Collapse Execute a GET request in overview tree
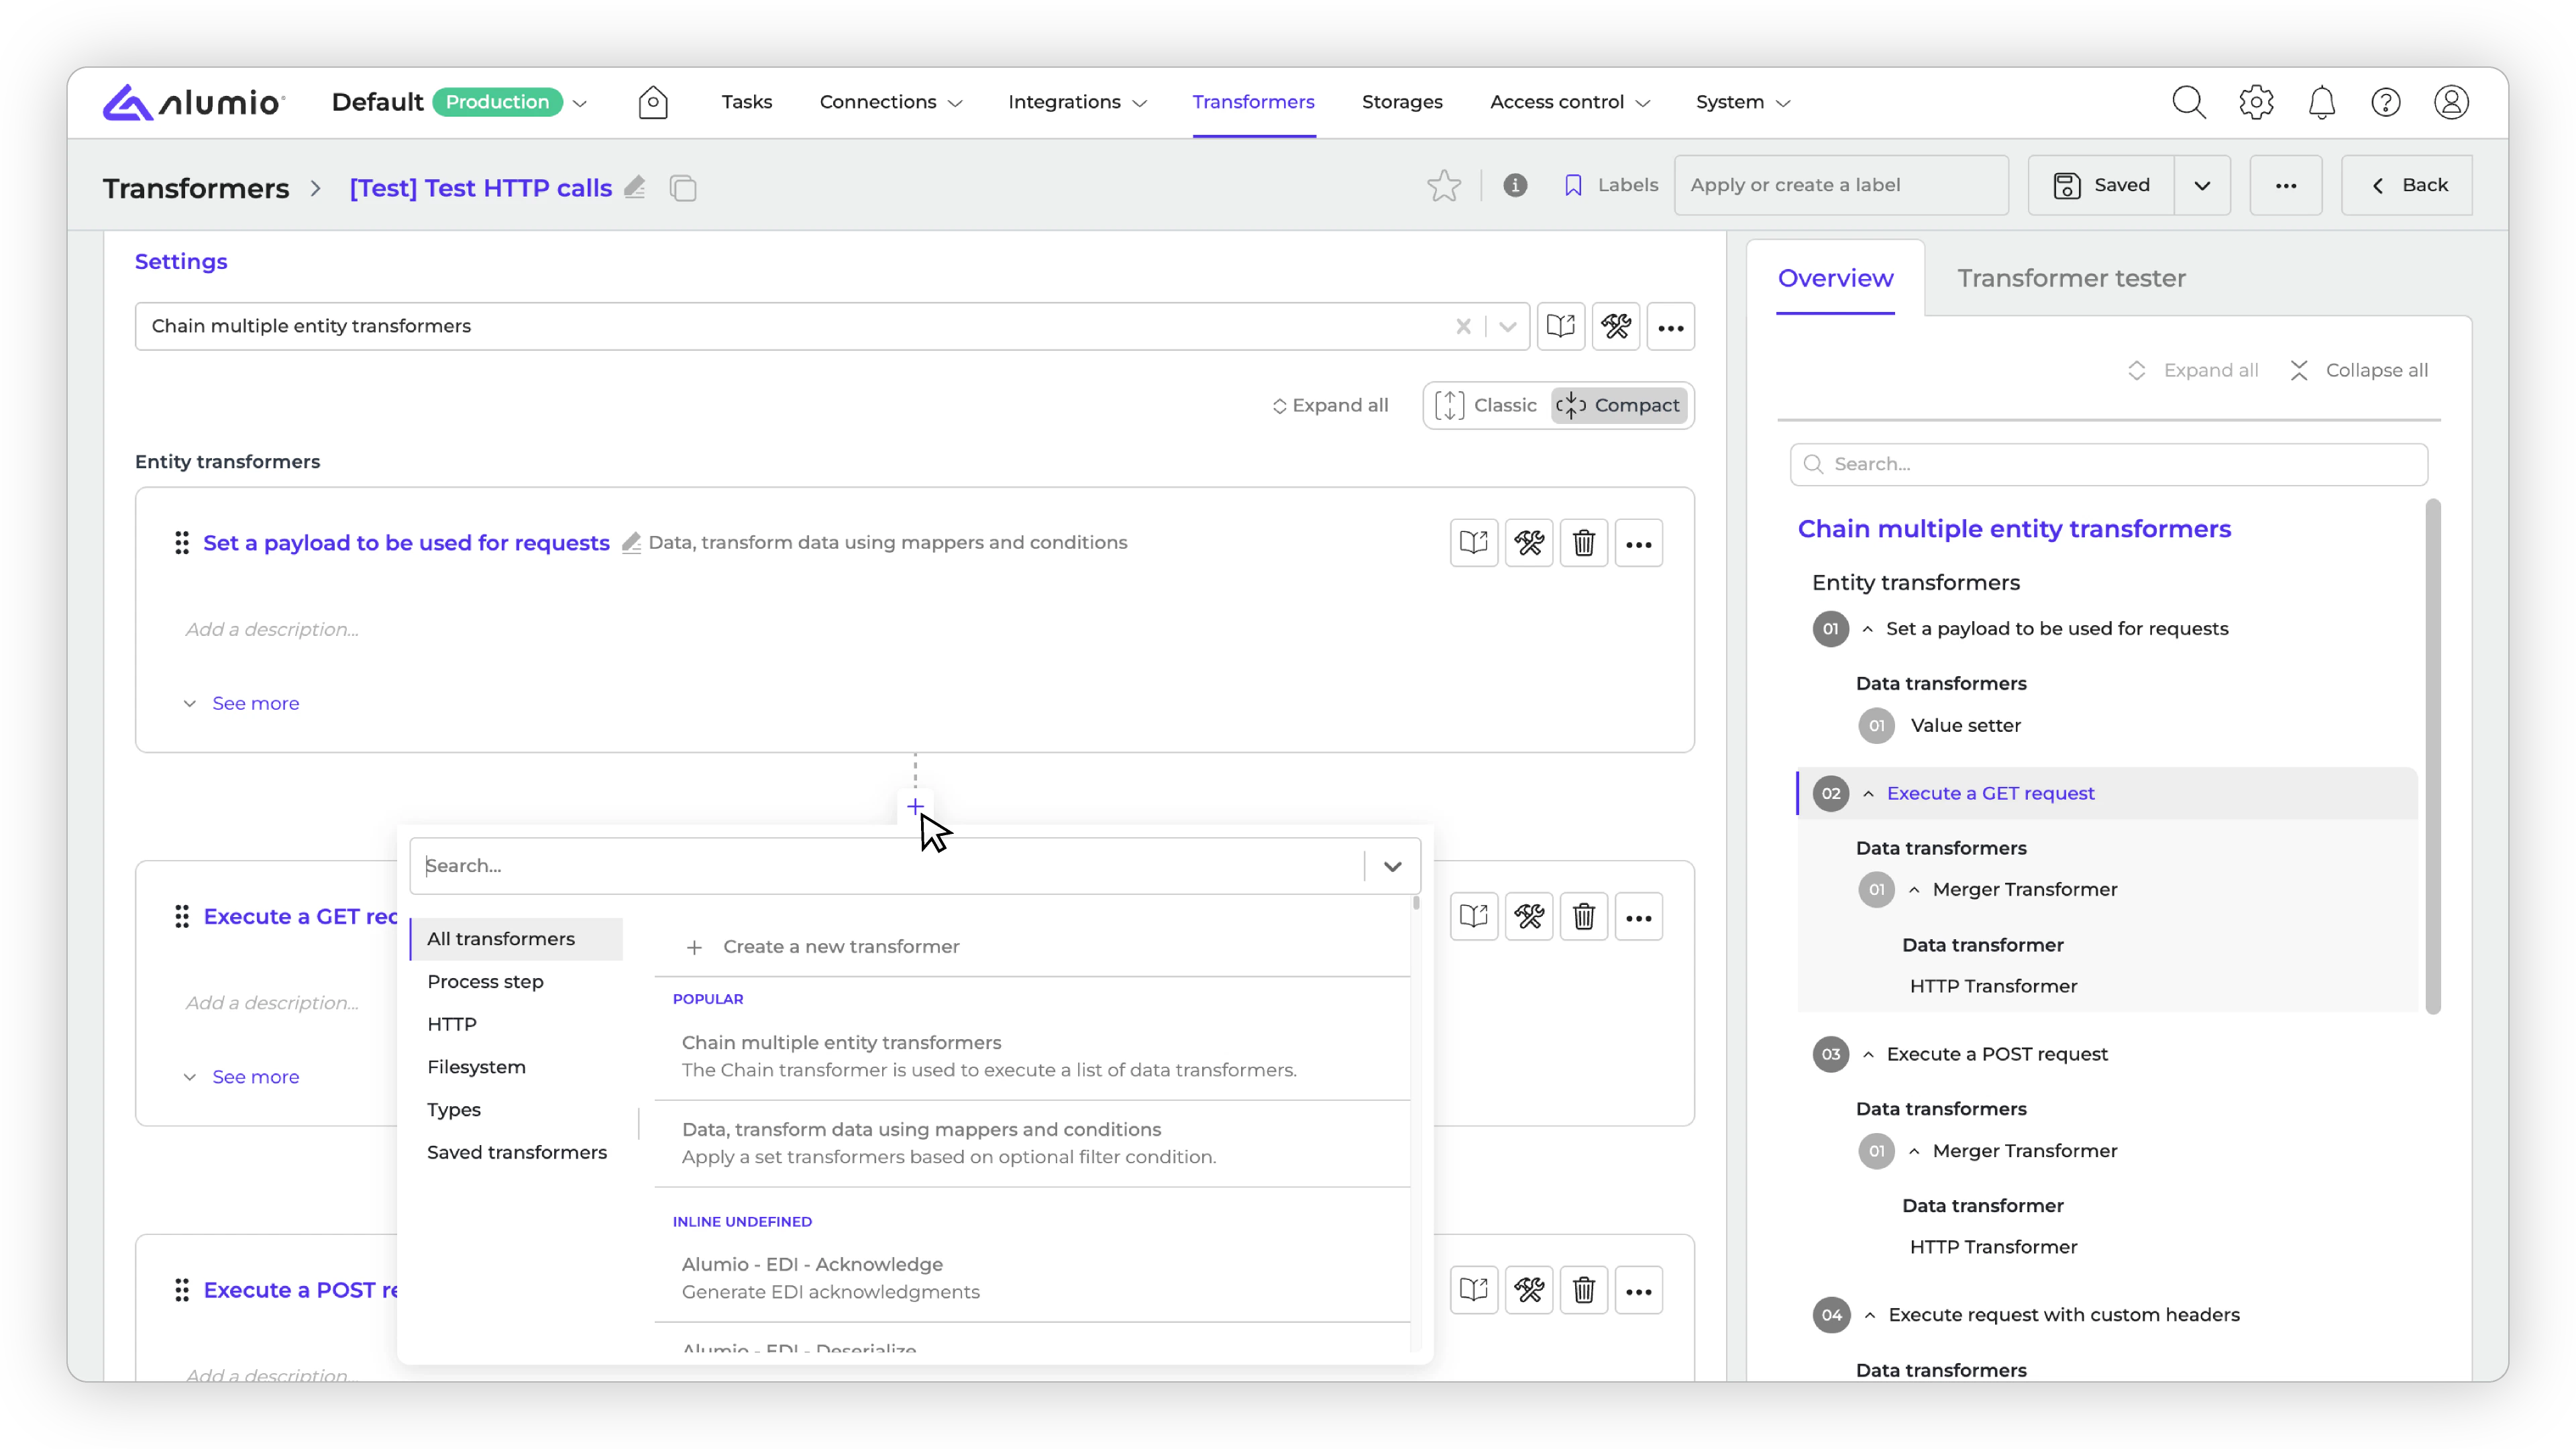 [1868, 793]
